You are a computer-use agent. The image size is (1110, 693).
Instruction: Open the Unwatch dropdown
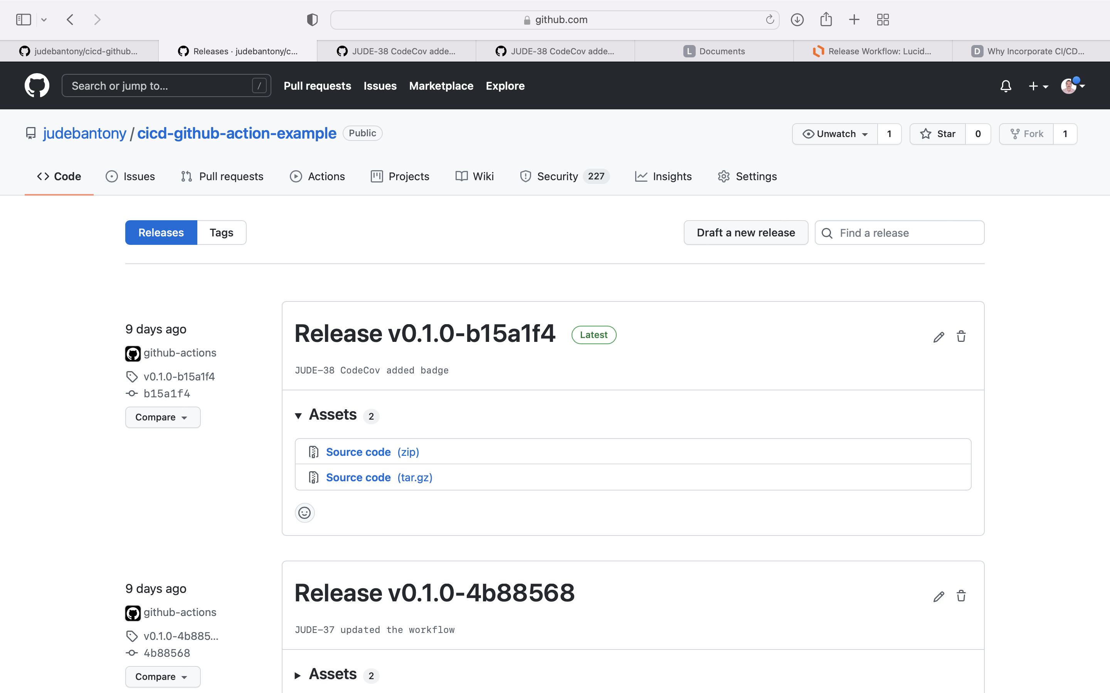[835, 134]
